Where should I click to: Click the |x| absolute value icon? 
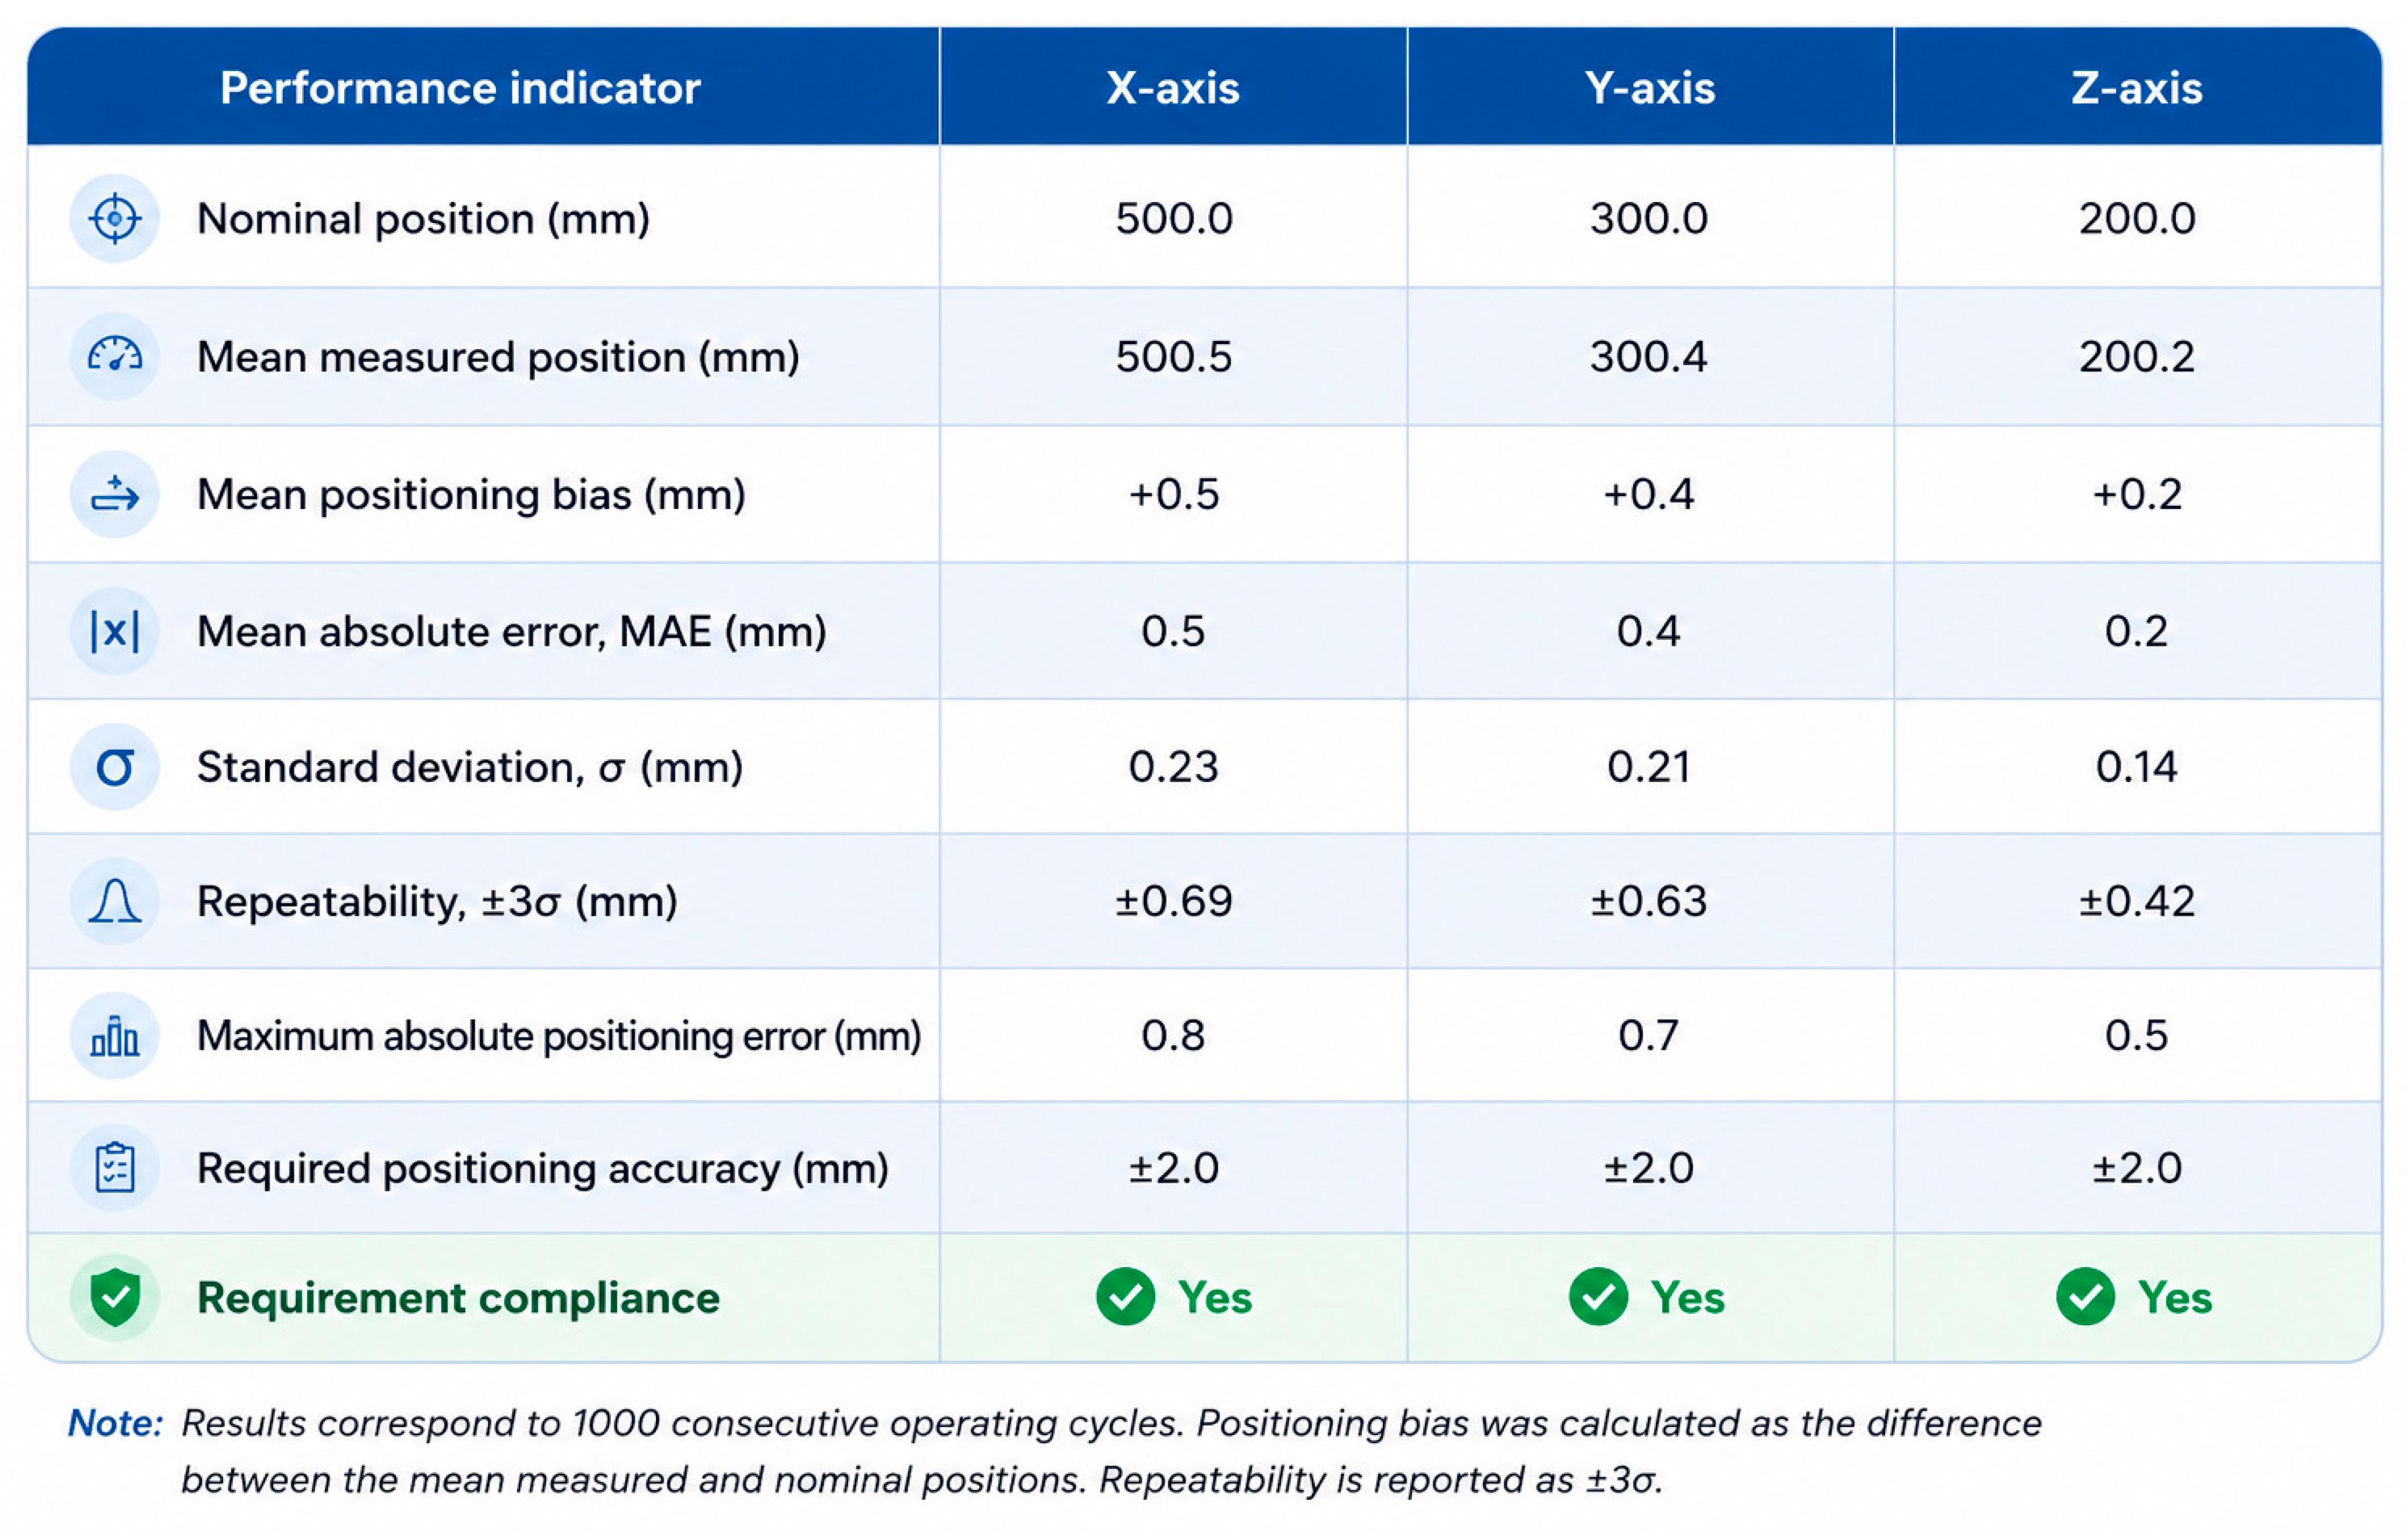(114, 631)
